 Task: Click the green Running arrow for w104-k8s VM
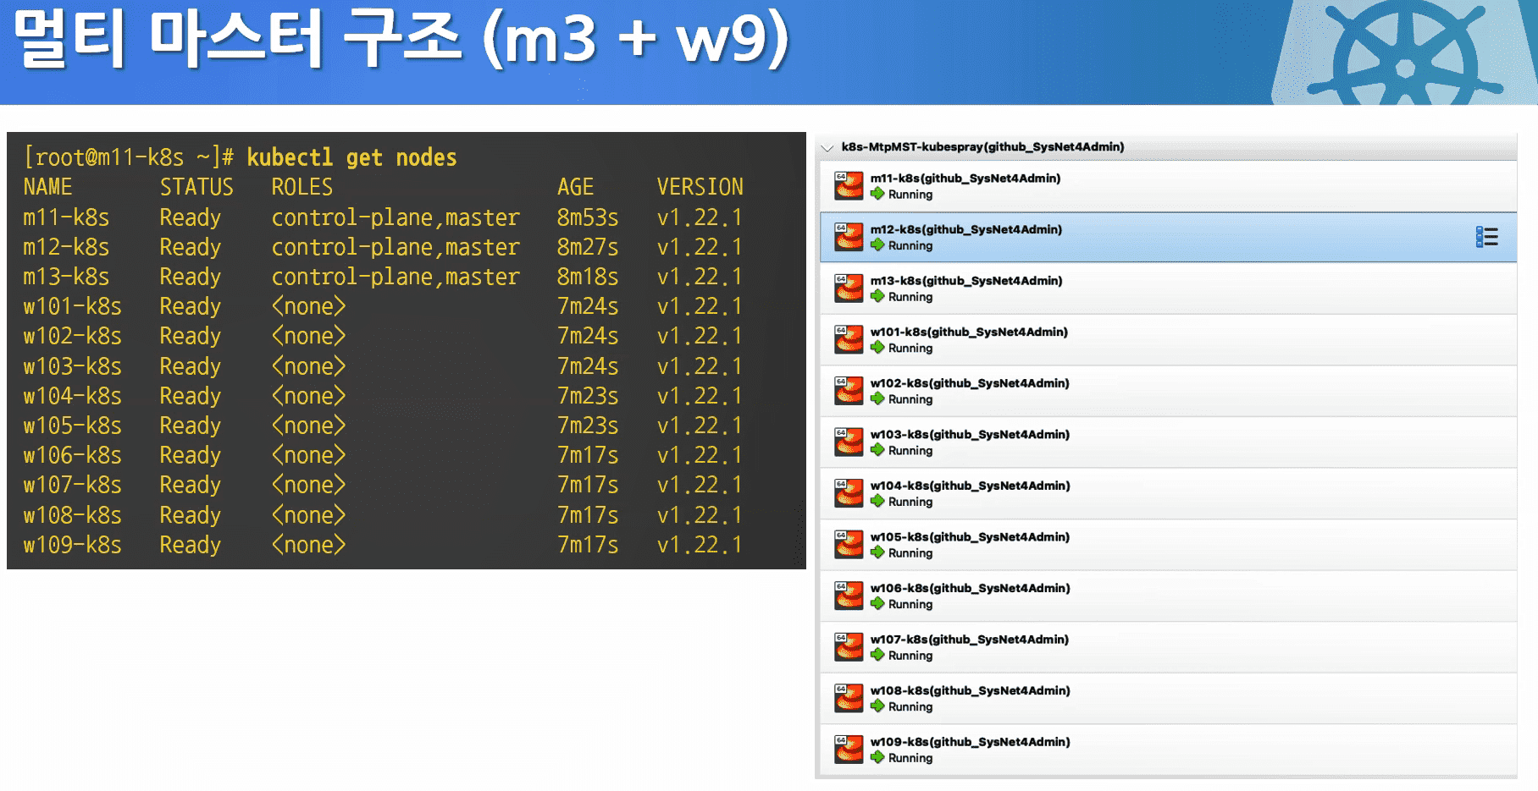point(877,501)
